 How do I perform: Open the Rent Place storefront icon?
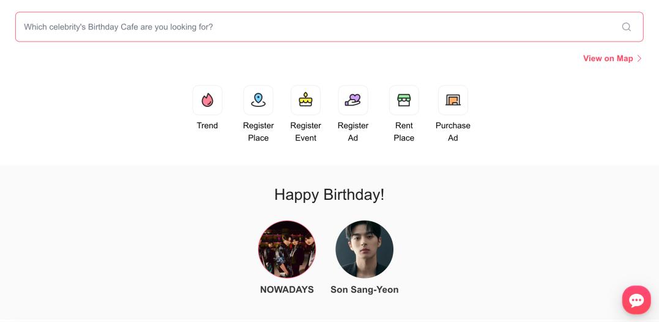tap(404, 100)
